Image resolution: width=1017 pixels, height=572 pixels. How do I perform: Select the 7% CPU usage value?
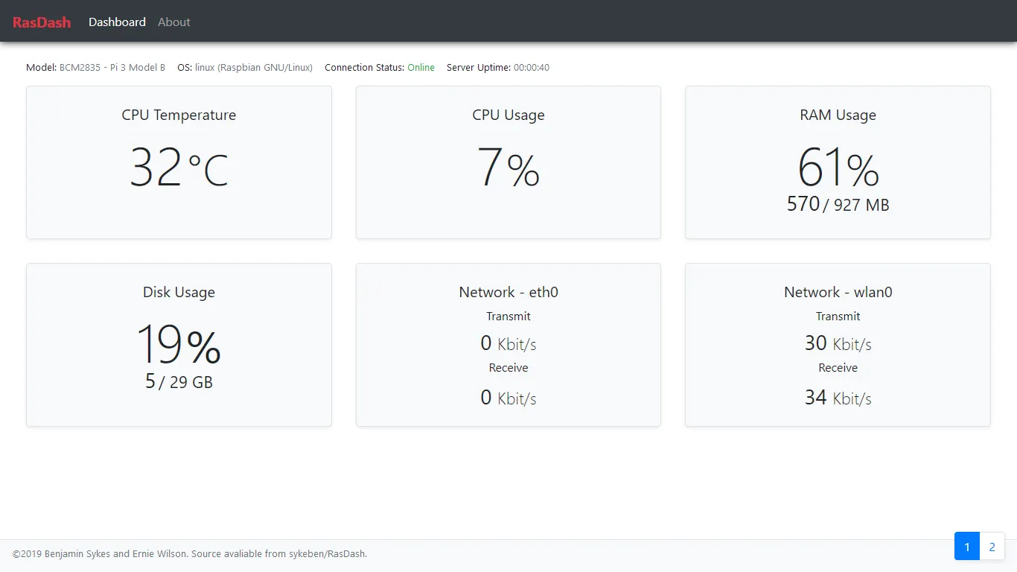point(508,168)
